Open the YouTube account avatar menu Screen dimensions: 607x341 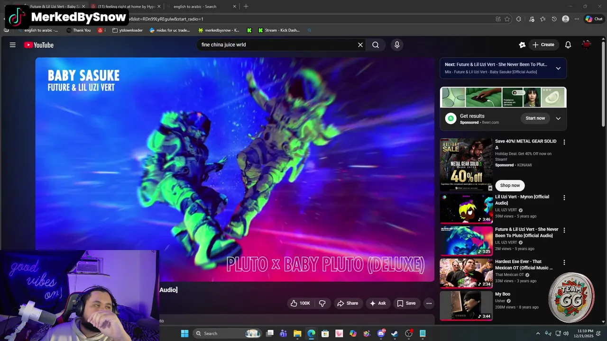coord(587,45)
